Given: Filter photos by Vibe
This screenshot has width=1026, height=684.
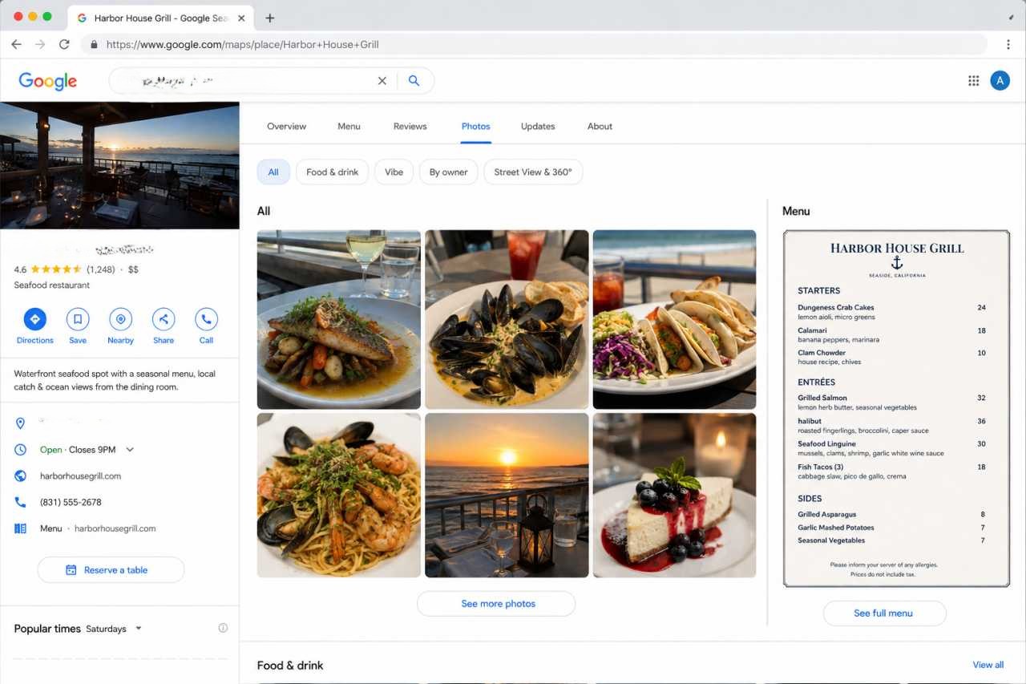Looking at the screenshot, I should pyautogui.click(x=394, y=172).
